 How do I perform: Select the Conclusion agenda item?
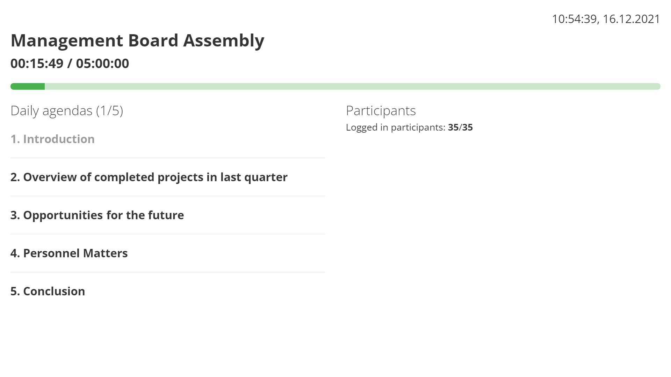[48, 291]
